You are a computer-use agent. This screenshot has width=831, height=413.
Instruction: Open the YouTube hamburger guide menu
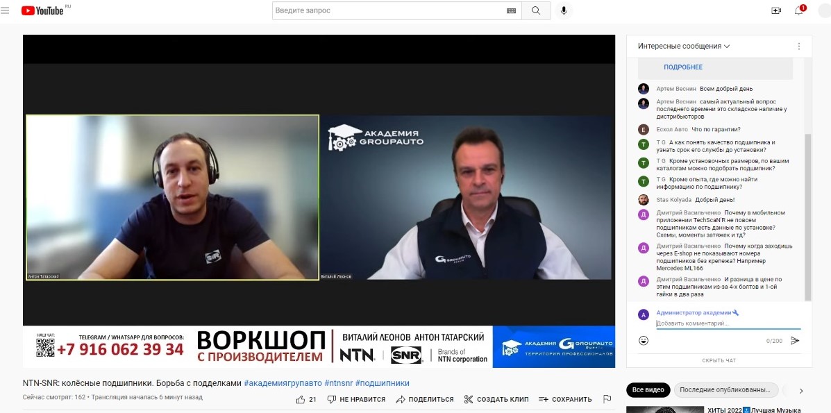tap(5, 10)
